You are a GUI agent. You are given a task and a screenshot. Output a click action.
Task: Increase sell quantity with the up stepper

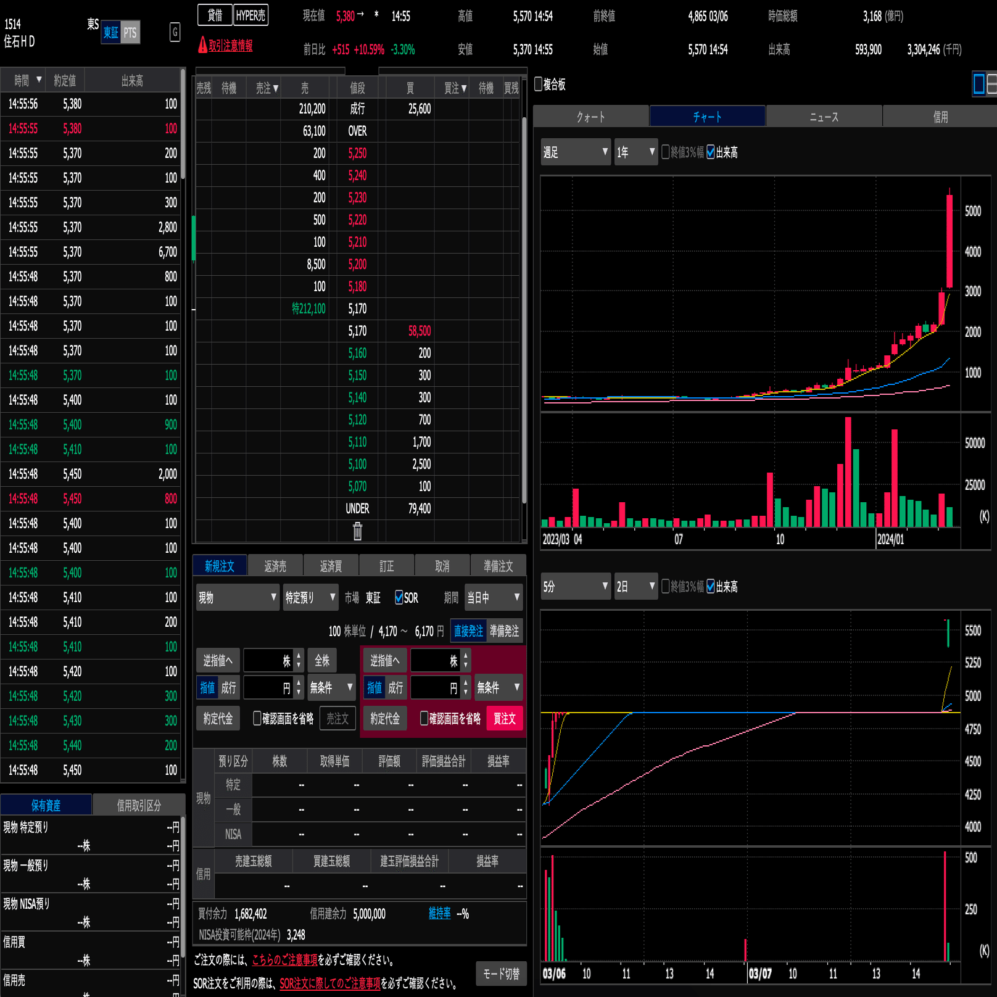299,656
